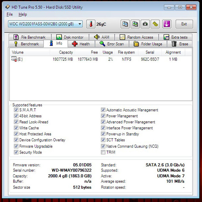
Task: Switch to the AAM tab
Action: click(x=102, y=37)
